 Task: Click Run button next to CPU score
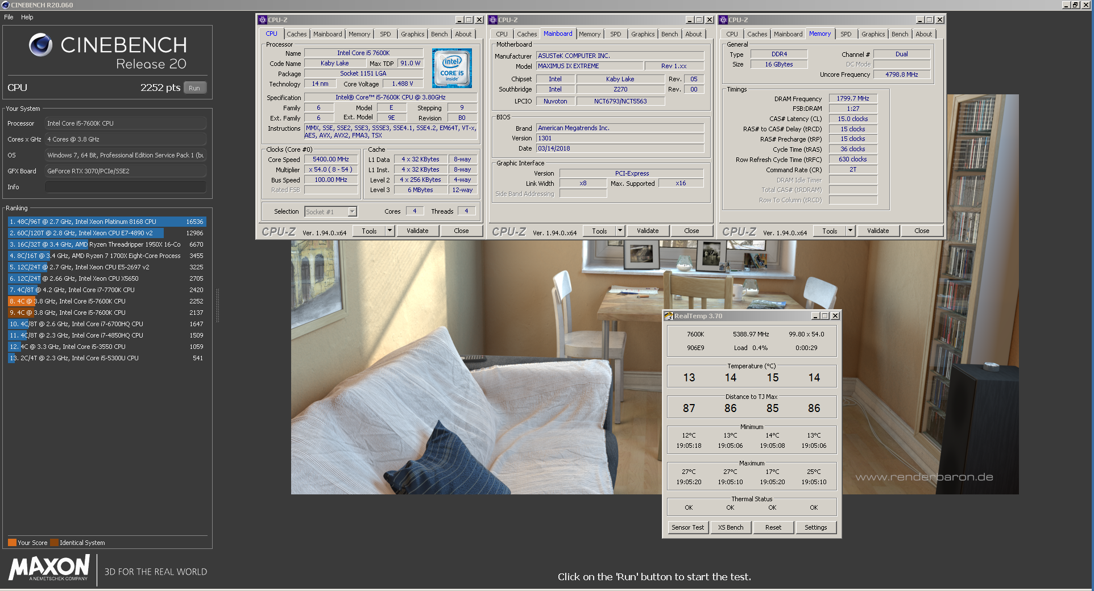pyautogui.click(x=194, y=88)
